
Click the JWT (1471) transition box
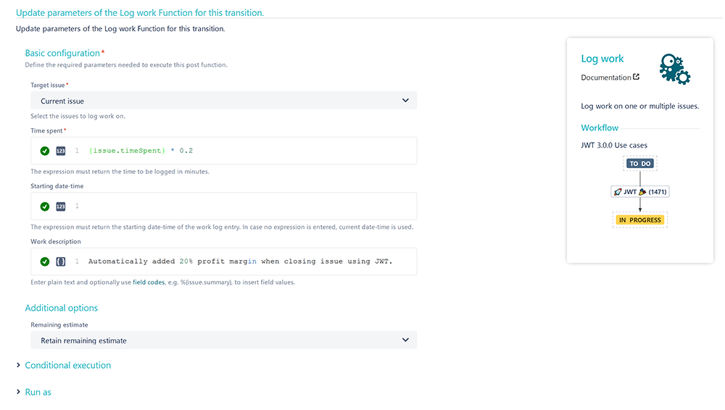click(640, 192)
